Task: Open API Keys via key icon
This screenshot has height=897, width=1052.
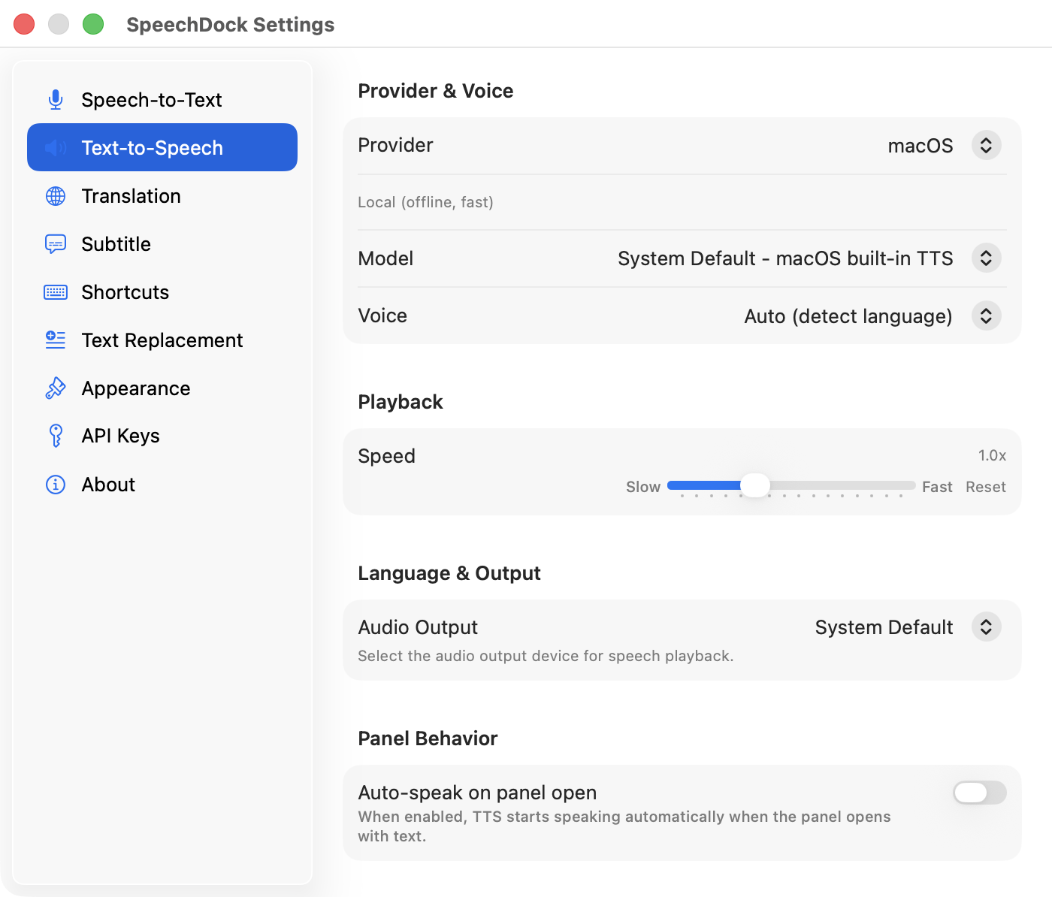Action: (x=55, y=436)
